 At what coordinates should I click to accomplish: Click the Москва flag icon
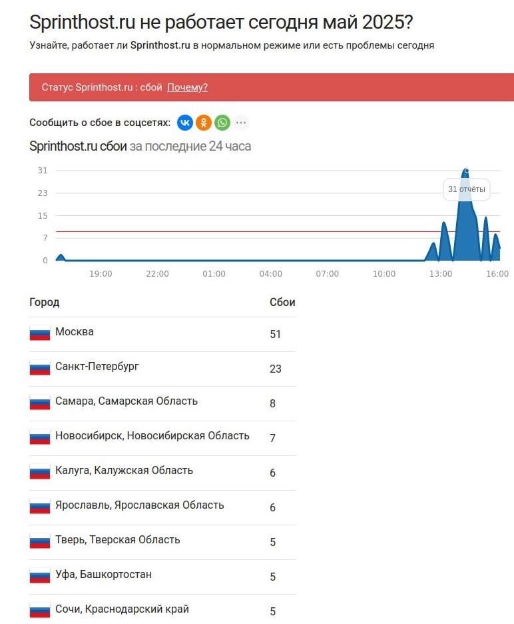coord(40,333)
